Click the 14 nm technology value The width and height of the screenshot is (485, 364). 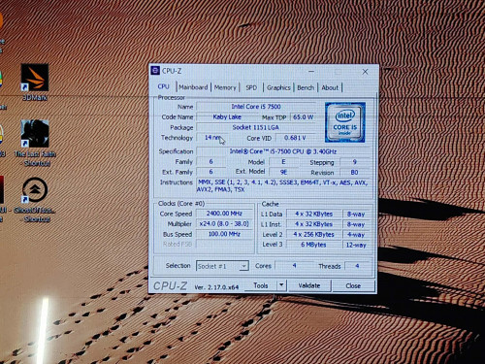tap(211, 138)
